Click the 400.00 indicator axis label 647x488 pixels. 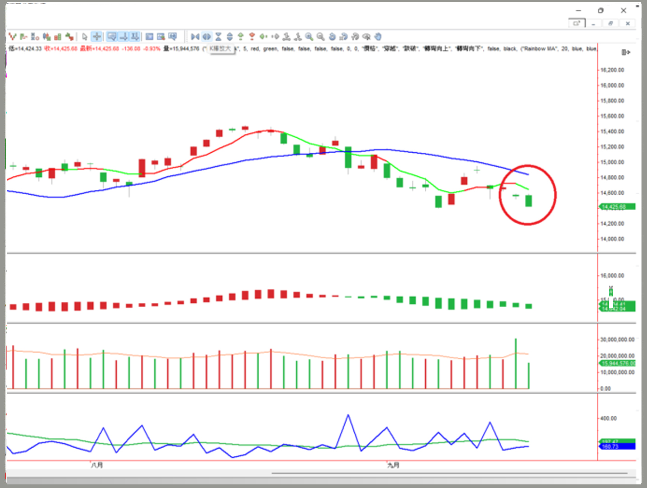point(609,418)
